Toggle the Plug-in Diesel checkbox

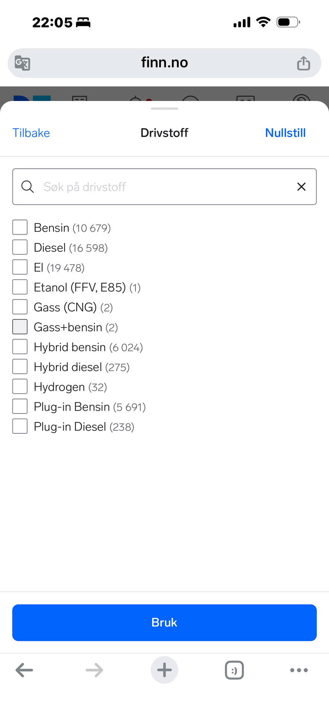click(20, 426)
